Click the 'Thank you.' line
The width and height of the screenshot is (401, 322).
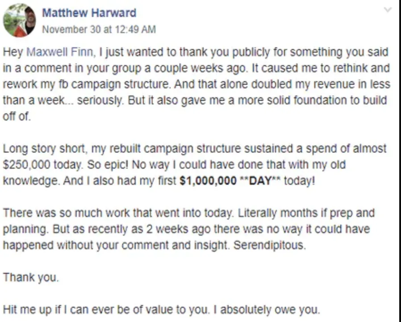coord(31,277)
